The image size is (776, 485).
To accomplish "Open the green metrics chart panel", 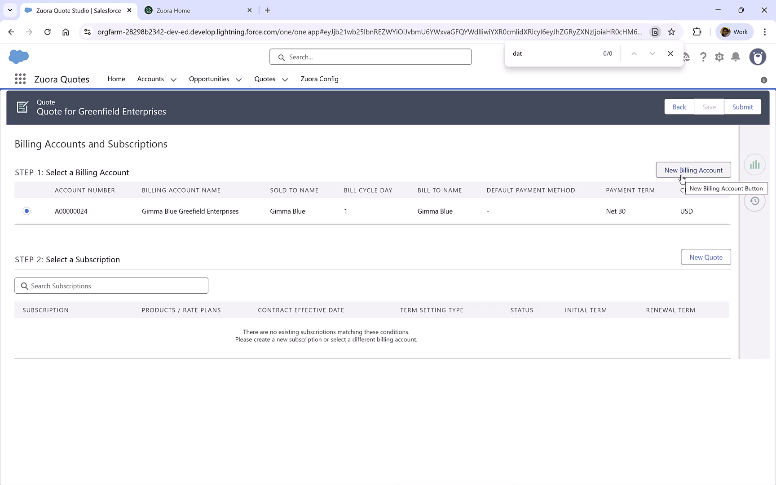I will [754, 164].
